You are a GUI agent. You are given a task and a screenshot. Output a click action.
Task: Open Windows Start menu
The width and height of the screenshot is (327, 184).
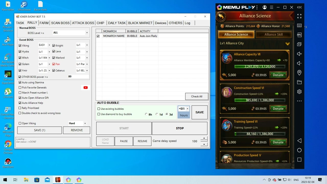tap(5, 180)
